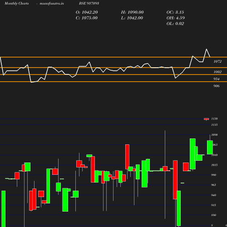Image resolution: width=227 pixels, height=227 pixels.
Task: Click the 965 price axis label
Action: coord(213,185)
